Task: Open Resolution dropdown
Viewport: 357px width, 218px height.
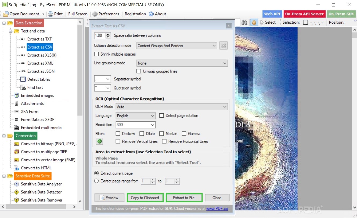Action: [136, 125]
